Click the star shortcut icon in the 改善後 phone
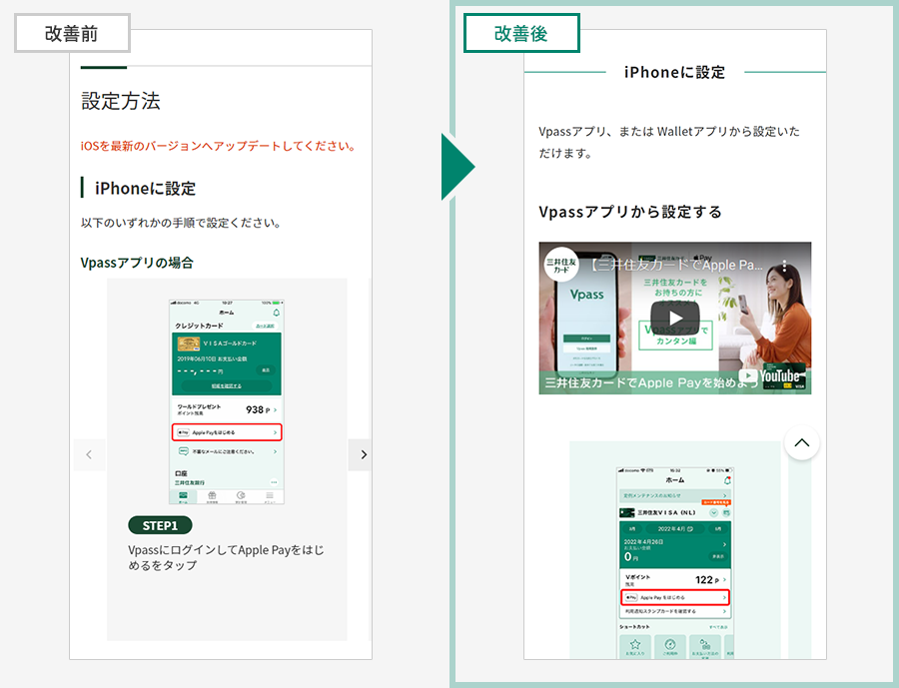Image resolution: width=899 pixels, height=688 pixels. (634, 644)
